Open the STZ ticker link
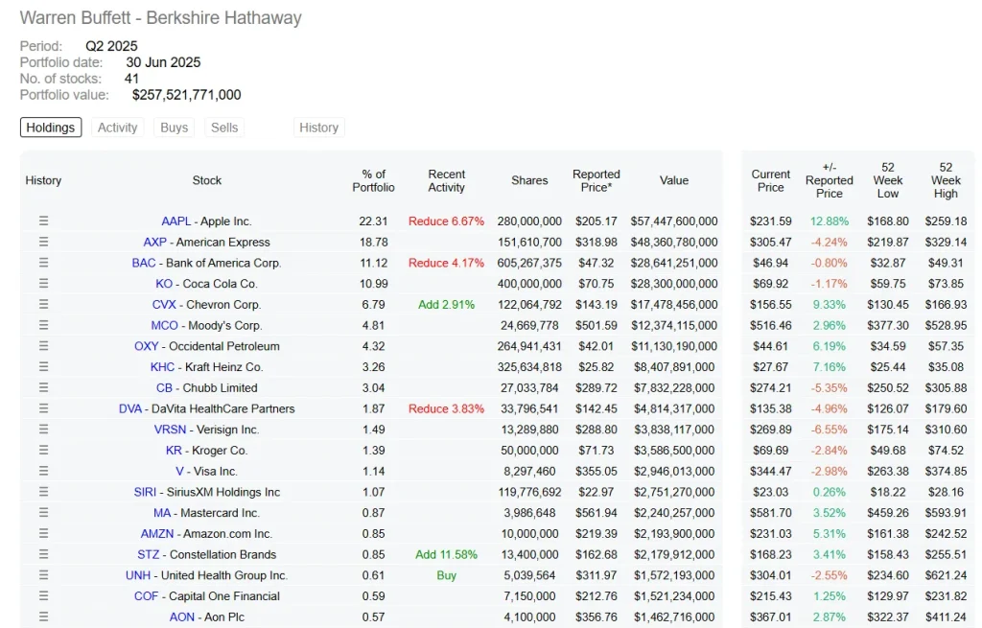The width and height of the screenshot is (982, 628). click(x=149, y=554)
